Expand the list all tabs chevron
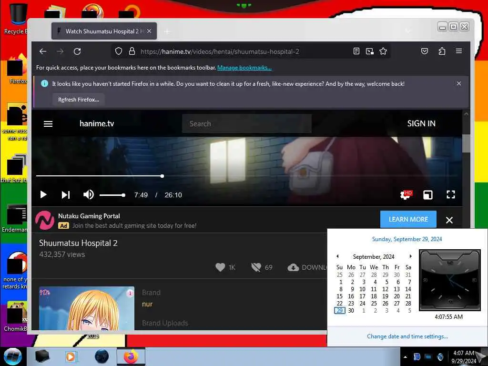 (408, 31)
